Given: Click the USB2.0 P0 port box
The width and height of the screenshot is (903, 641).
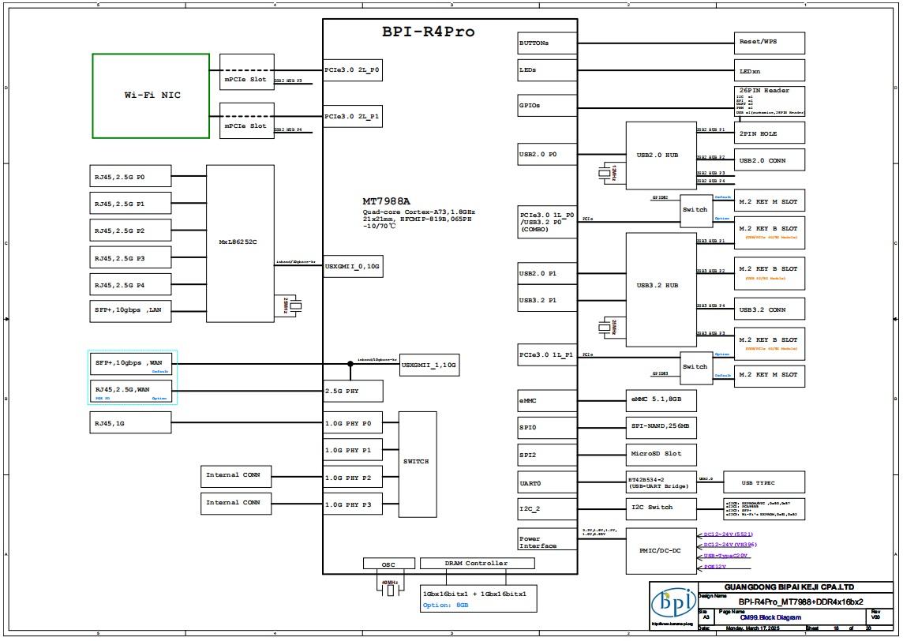Looking at the screenshot, I should pos(547,155).
